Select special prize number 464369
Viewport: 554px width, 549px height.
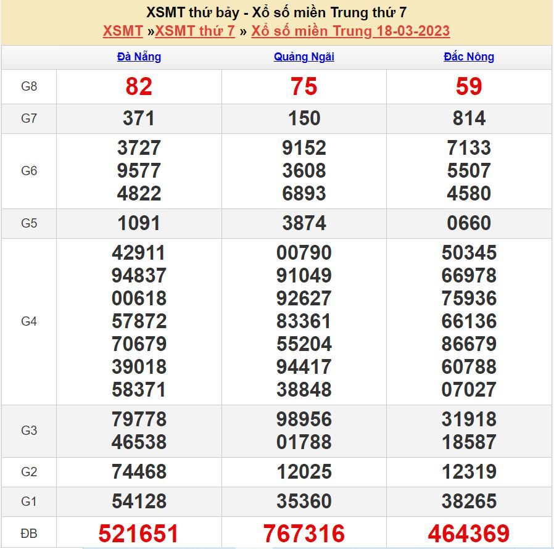[x=469, y=534]
